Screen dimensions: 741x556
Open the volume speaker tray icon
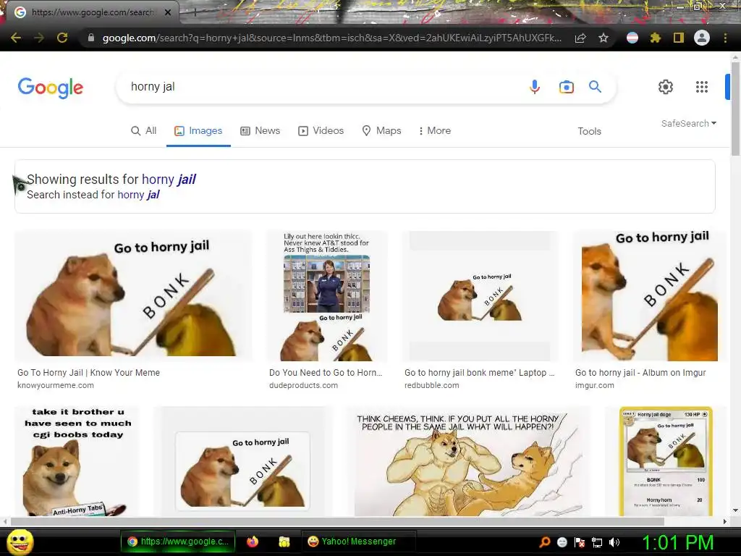point(614,542)
